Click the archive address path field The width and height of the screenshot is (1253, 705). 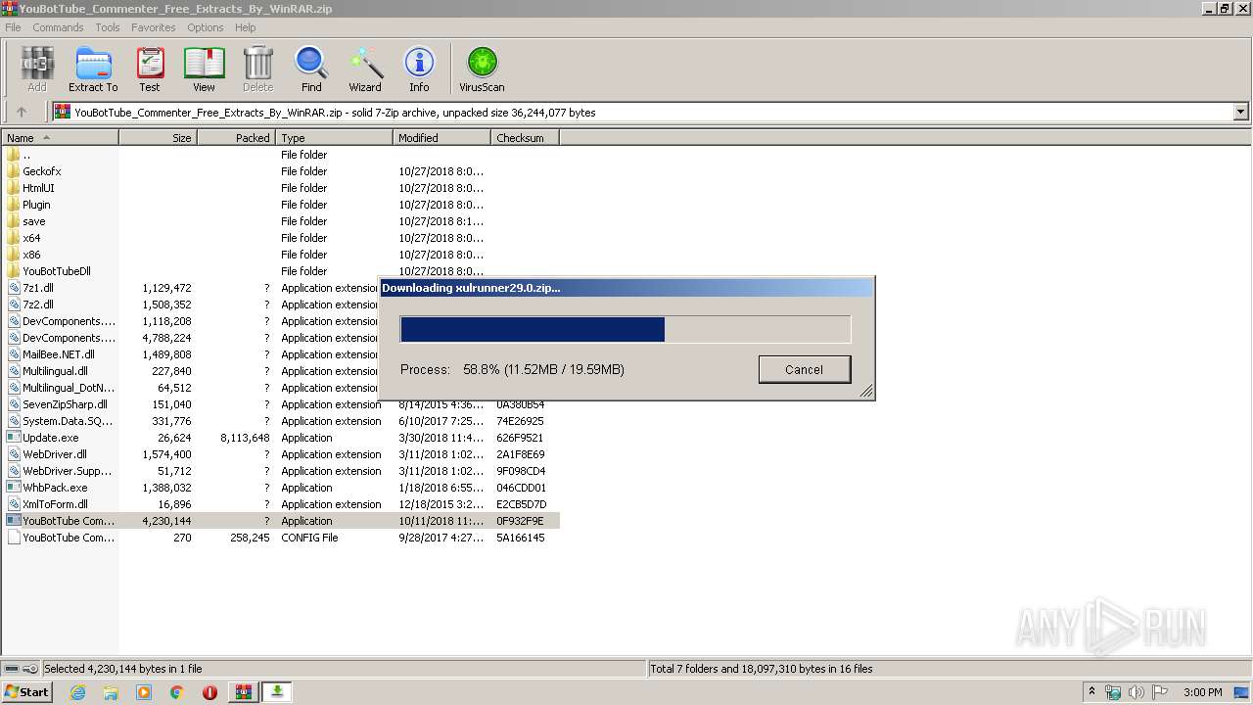(x=642, y=112)
